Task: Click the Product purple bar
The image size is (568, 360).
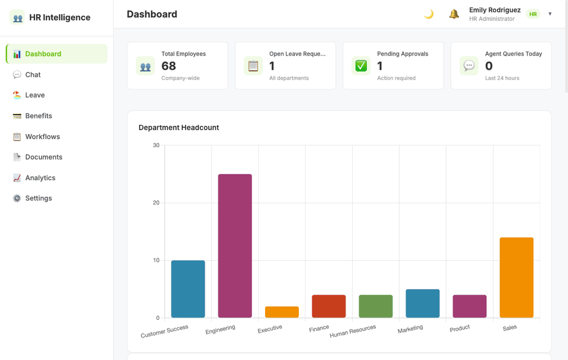Action: click(x=469, y=306)
